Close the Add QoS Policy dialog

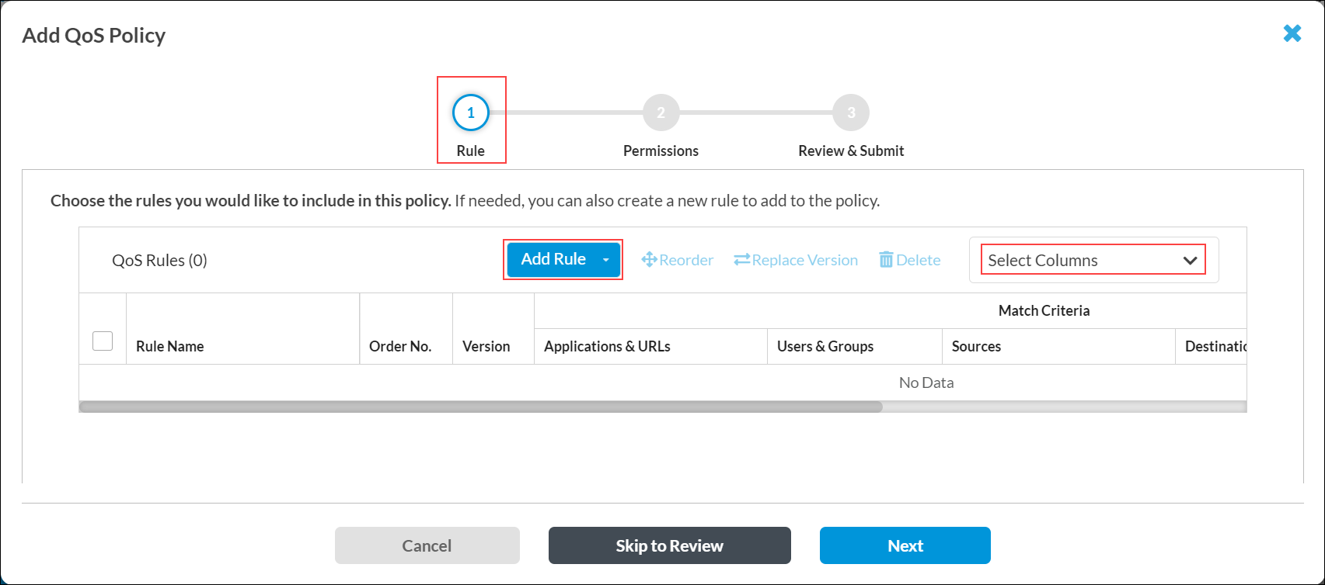tap(1292, 33)
